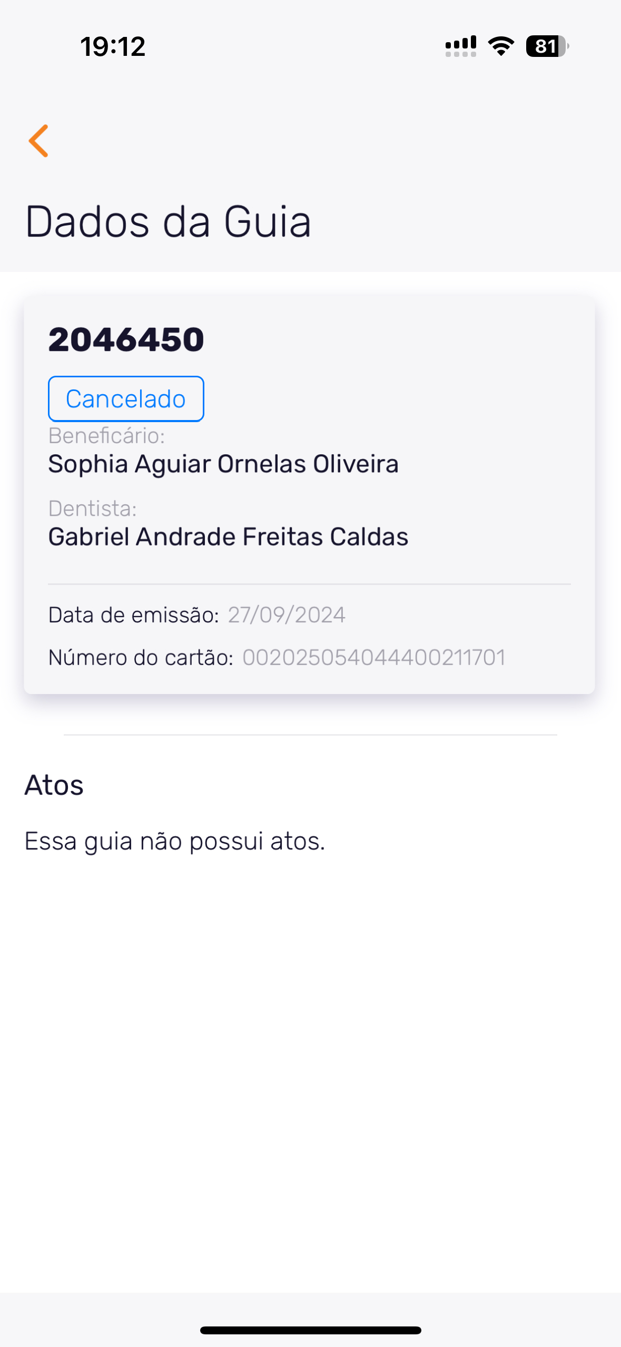Select the guide number 2046450
The image size is (621, 1347).
click(x=126, y=339)
